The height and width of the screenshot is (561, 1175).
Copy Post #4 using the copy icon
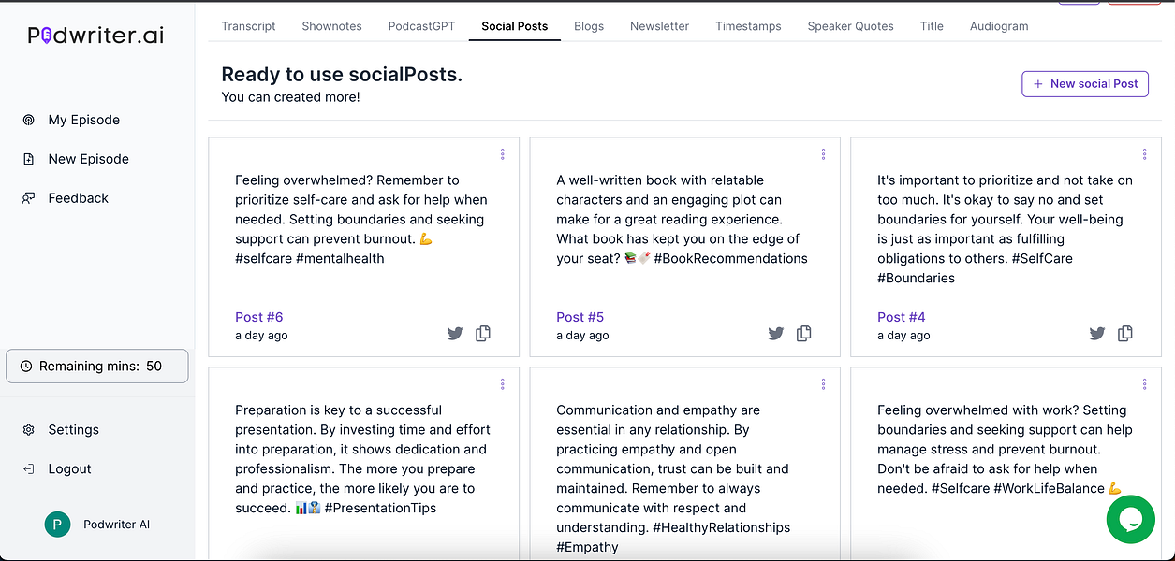pos(1125,333)
